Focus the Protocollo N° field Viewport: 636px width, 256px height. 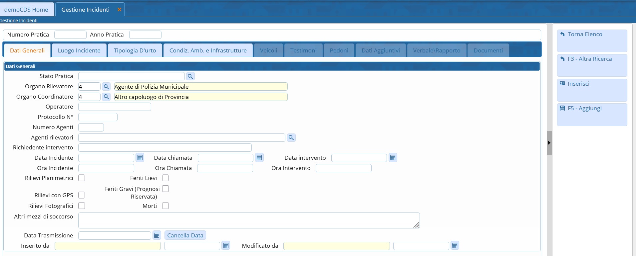click(98, 117)
